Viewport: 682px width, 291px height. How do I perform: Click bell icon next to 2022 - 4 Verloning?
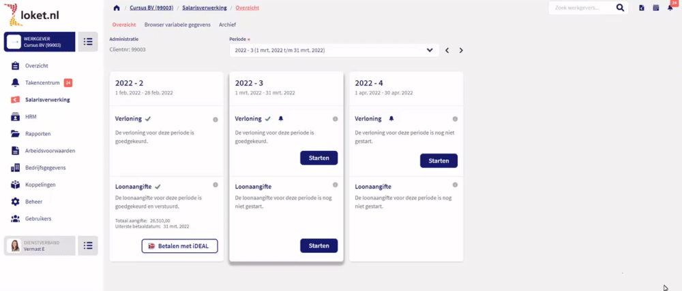pos(391,118)
